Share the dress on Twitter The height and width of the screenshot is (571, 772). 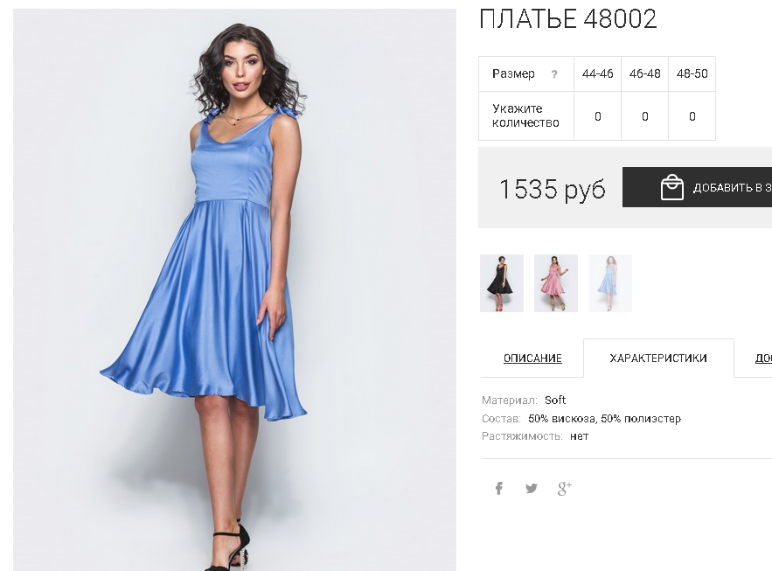click(x=532, y=488)
